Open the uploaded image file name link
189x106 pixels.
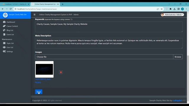[43, 81]
